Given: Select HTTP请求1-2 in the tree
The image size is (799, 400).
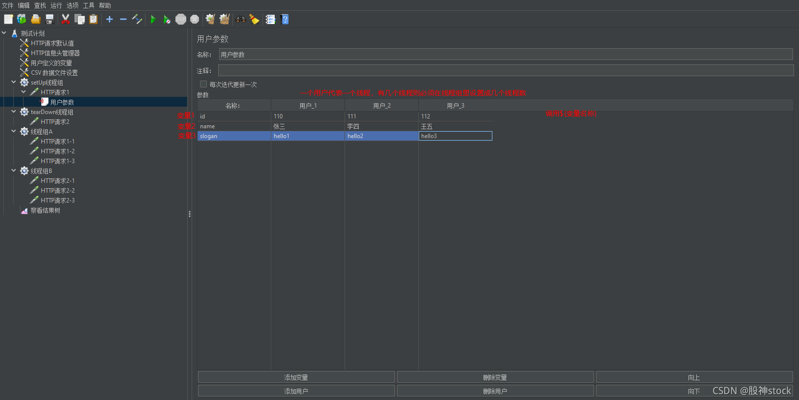Looking at the screenshot, I should (x=57, y=151).
